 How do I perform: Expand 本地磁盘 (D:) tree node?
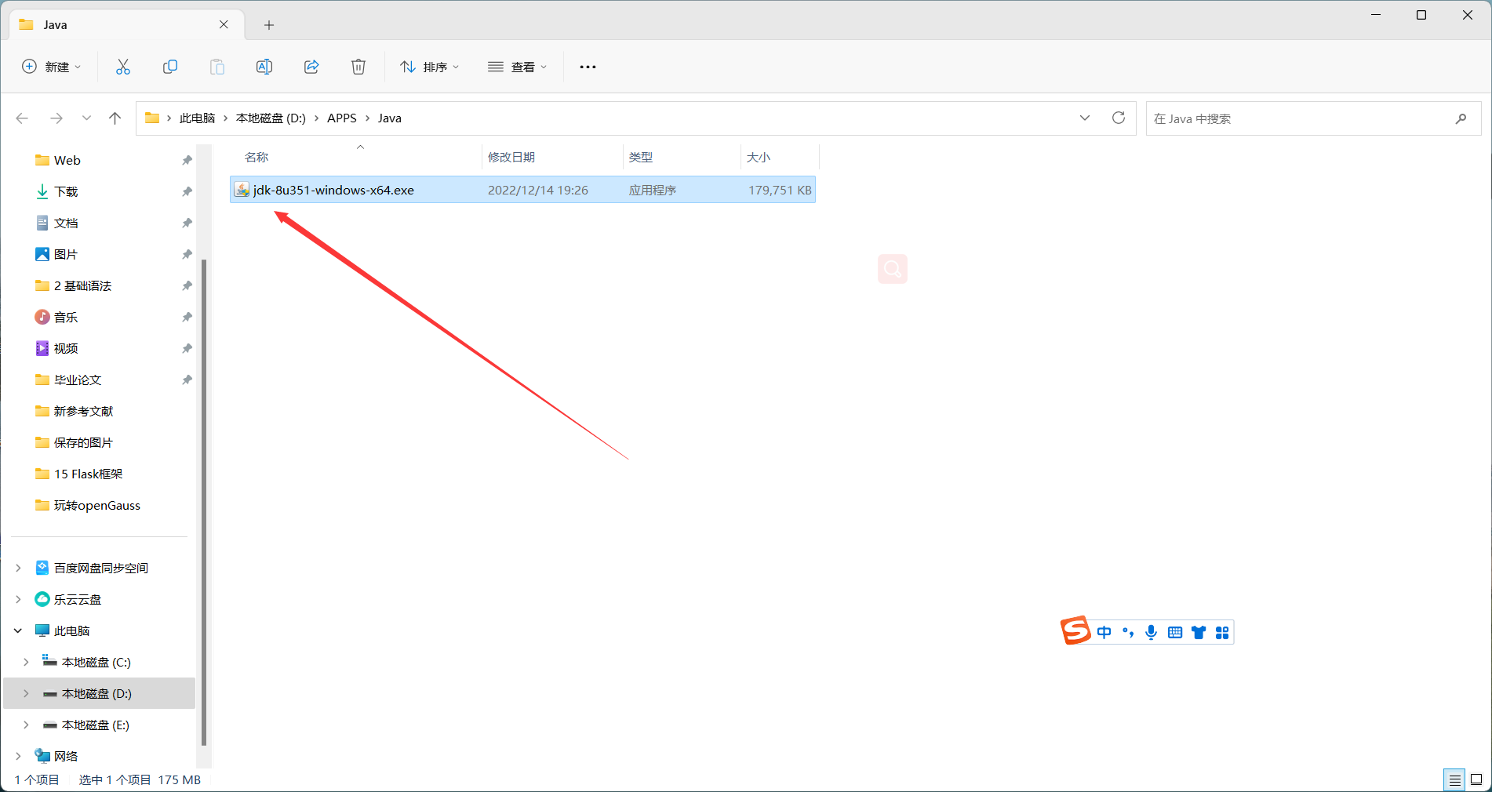pyautogui.click(x=26, y=693)
